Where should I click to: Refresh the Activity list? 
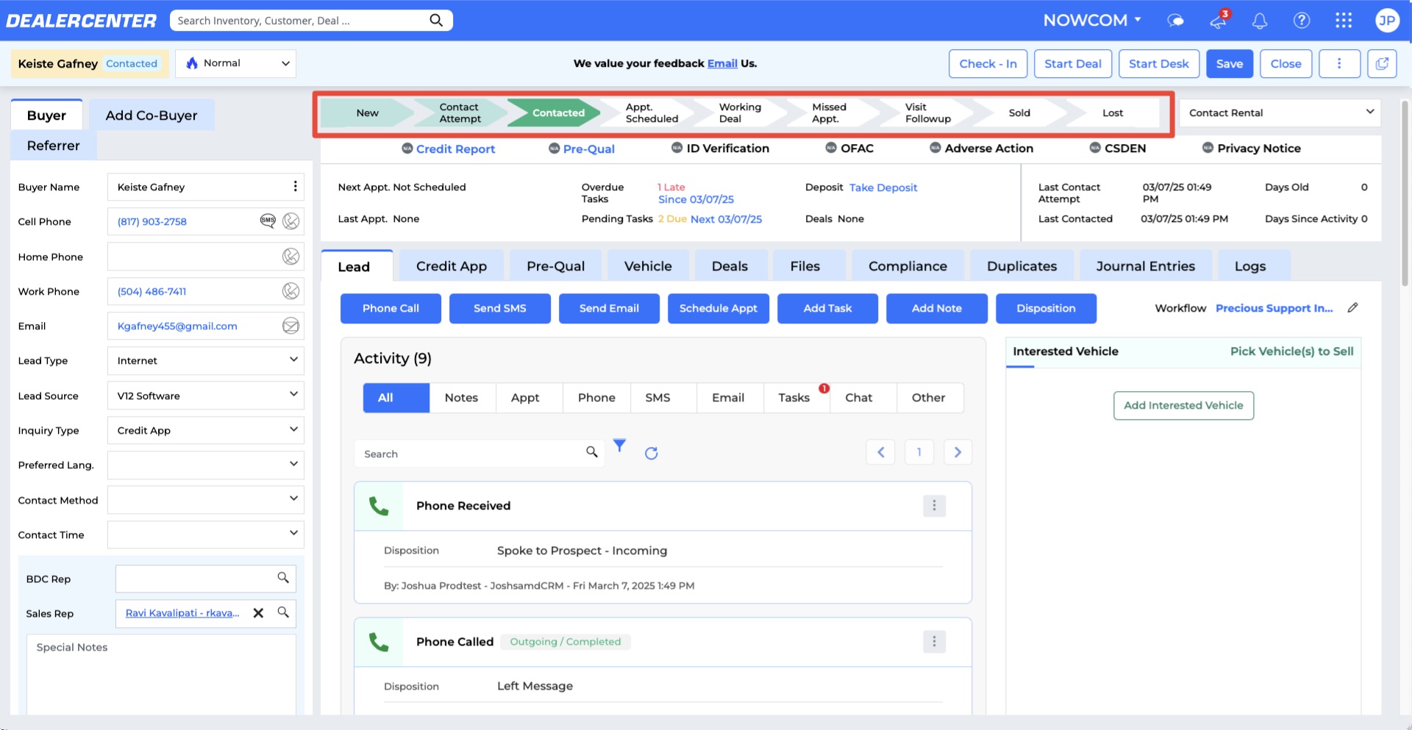coord(651,453)
